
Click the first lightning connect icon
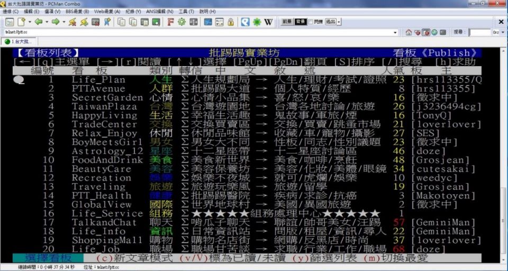tap(72, 22)
